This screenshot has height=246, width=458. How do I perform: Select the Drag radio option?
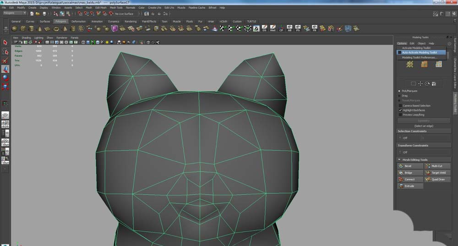pyautogui.click(x=400, y=96)
